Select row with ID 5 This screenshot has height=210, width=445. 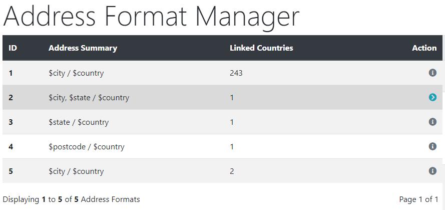222,171
